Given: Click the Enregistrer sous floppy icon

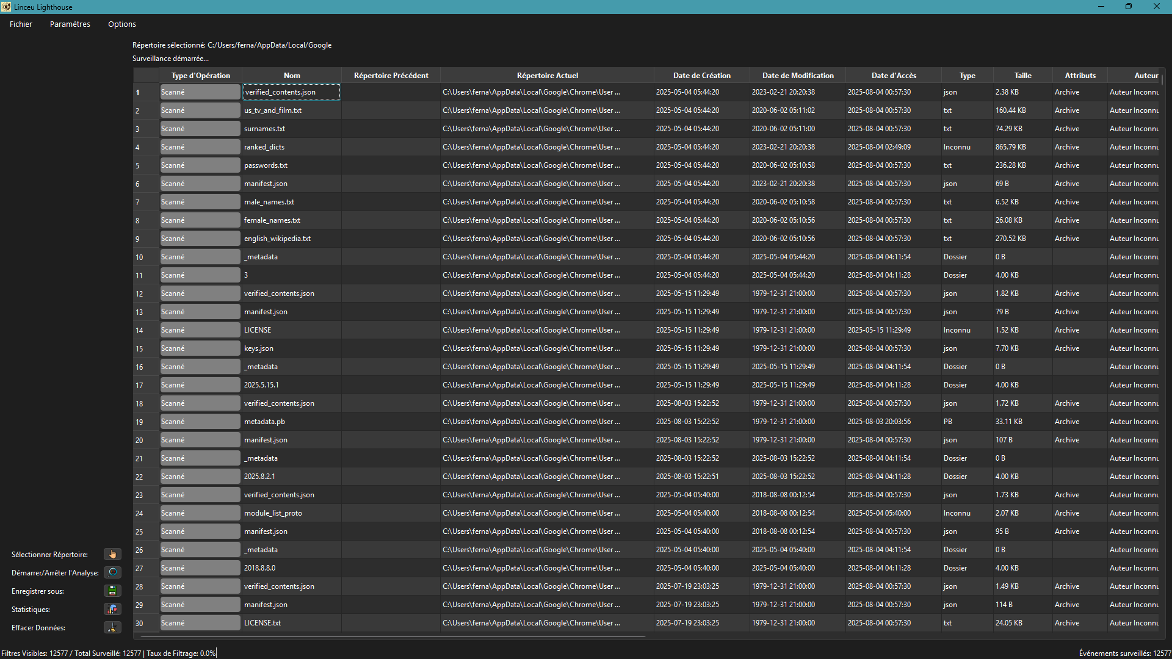Looking at the screenshot, I should pos(112,591).
